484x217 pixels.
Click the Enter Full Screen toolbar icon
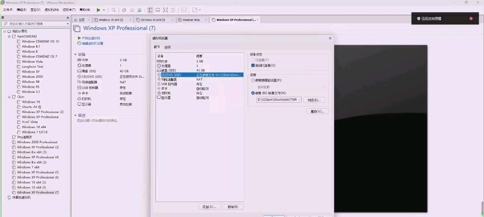pos(166,10)
